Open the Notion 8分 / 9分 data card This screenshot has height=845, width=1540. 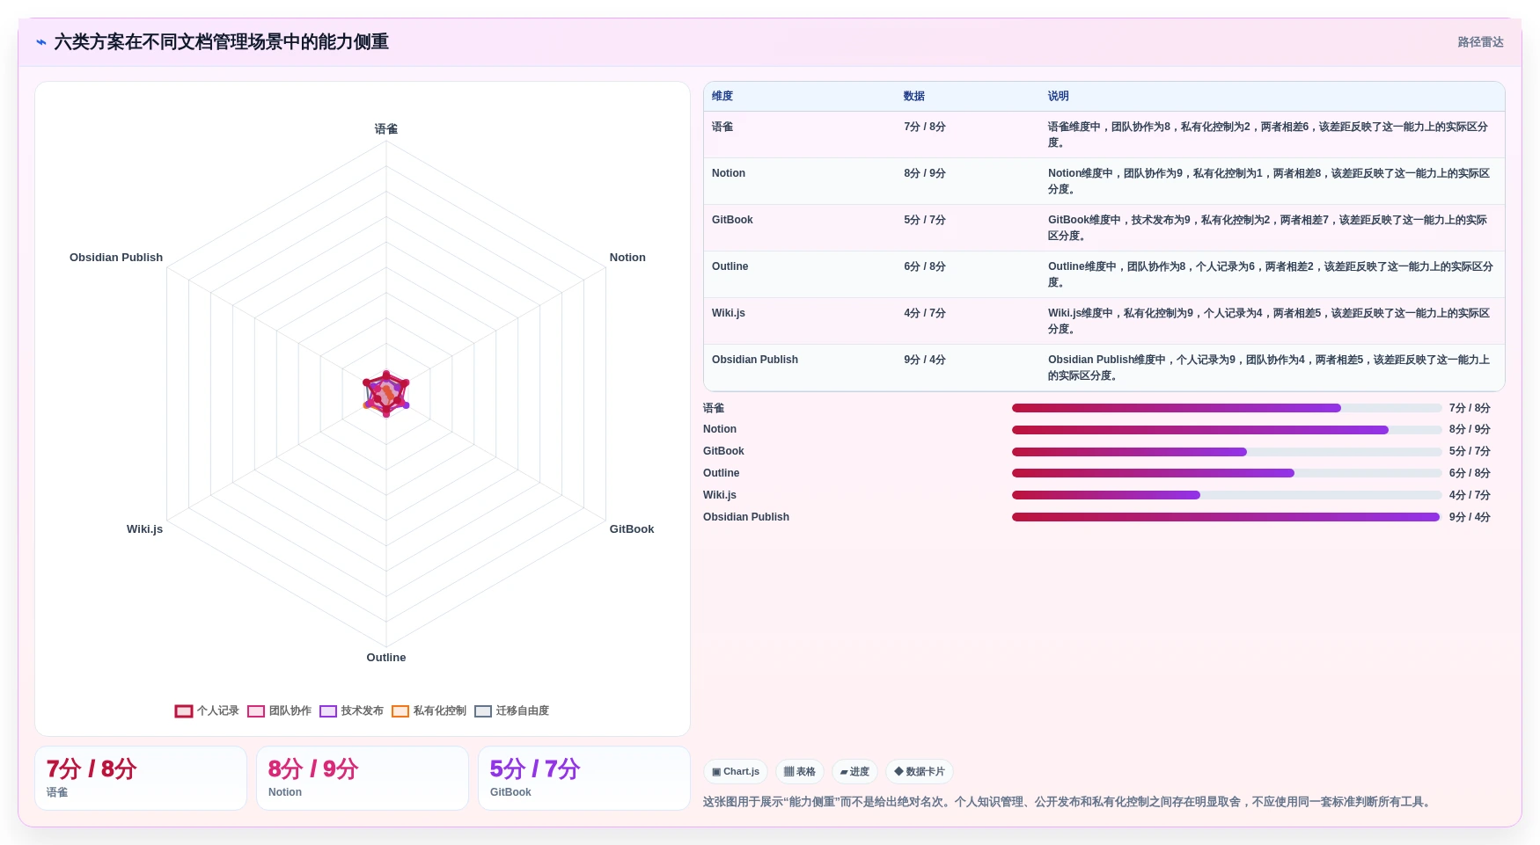(363, 778)
